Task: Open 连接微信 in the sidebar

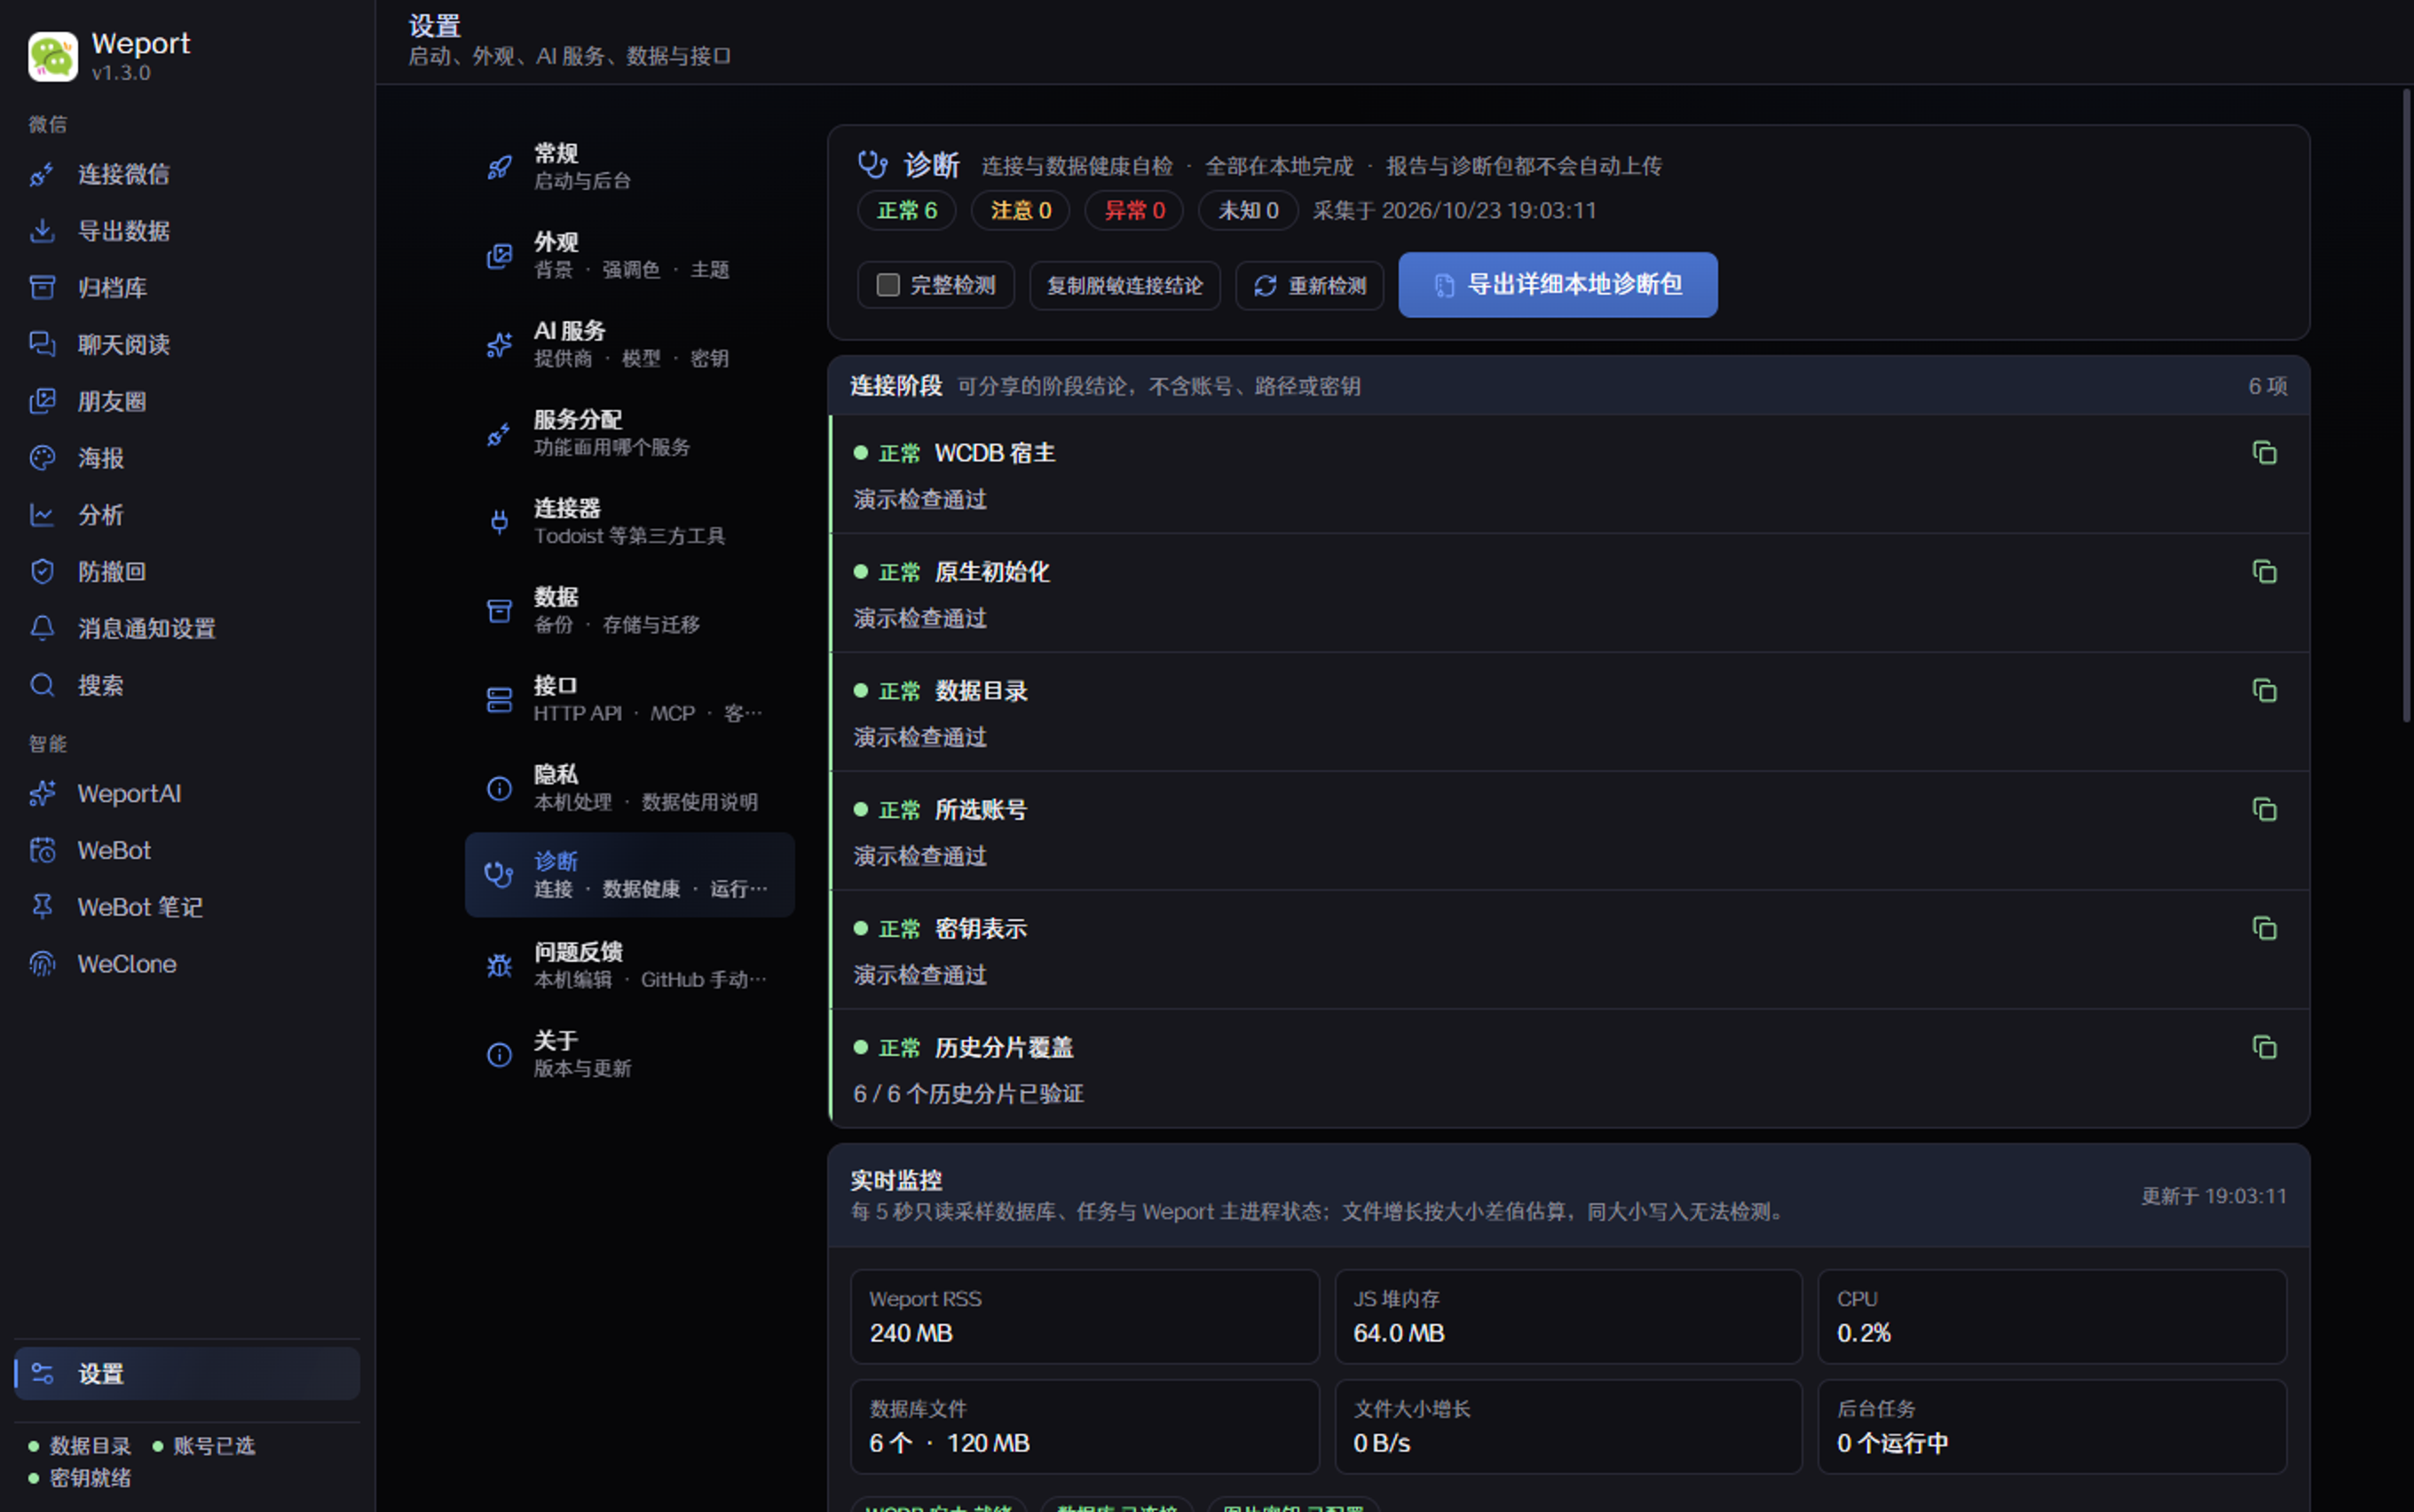Action: pyautogui.click(x=187, y=174)
